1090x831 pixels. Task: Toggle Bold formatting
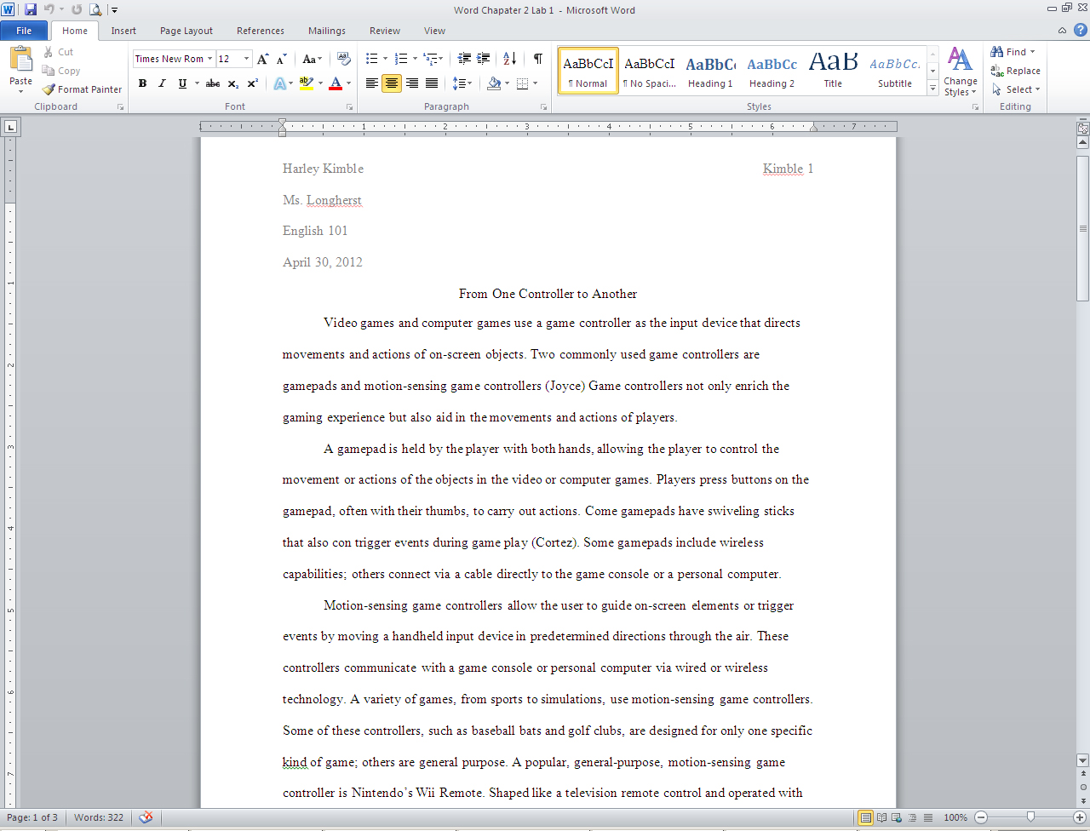(x=142, y=83)
